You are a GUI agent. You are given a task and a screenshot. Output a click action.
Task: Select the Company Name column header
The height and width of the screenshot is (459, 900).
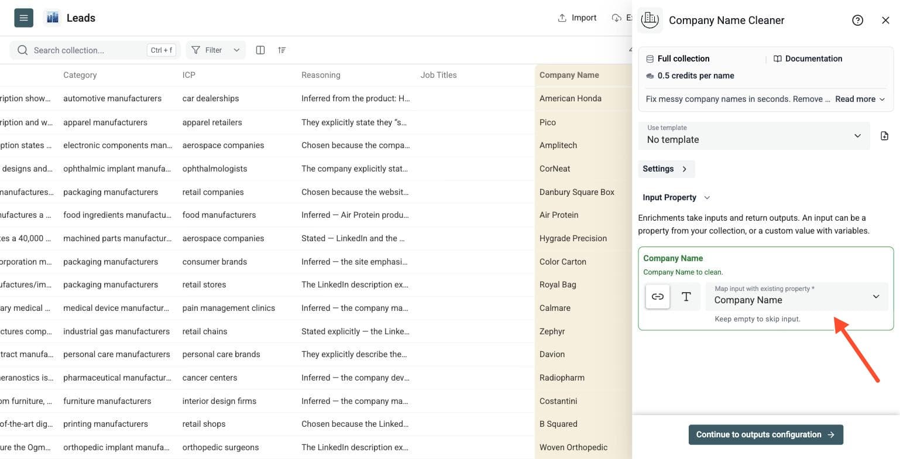point(569,75)
